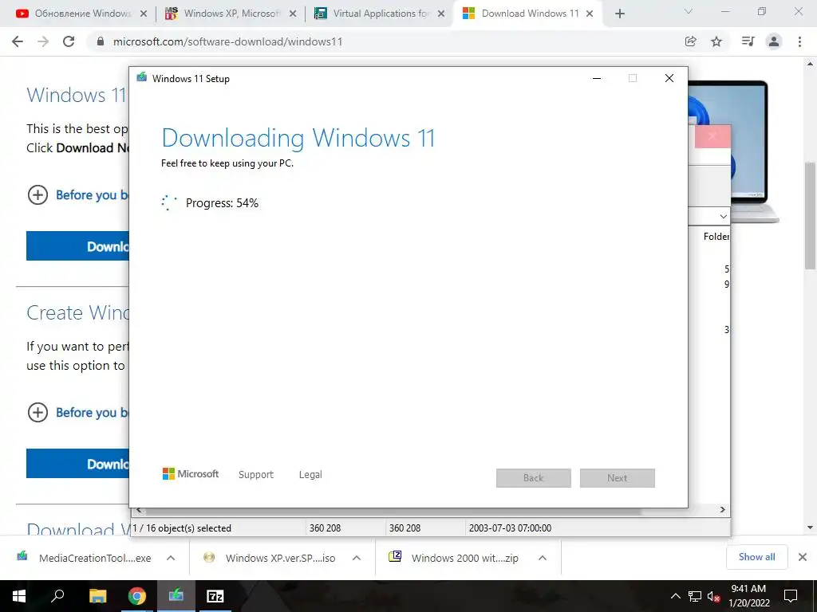817x612 pixels.
Task: Expand the second 'Before you begin' section
Action: coord(37,413)
